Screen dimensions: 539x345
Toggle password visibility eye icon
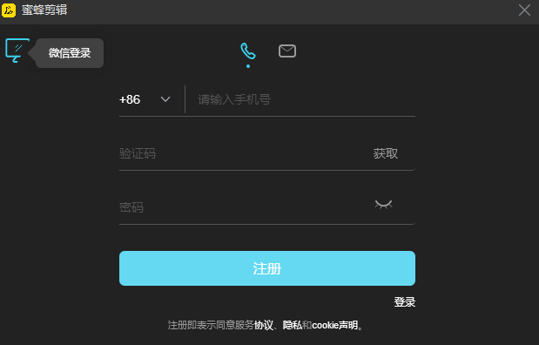(383, 205)
